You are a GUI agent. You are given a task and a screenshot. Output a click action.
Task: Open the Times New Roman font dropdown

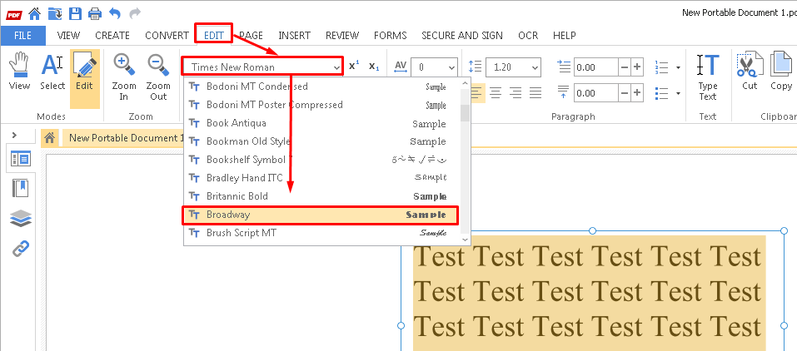(263, 67)
